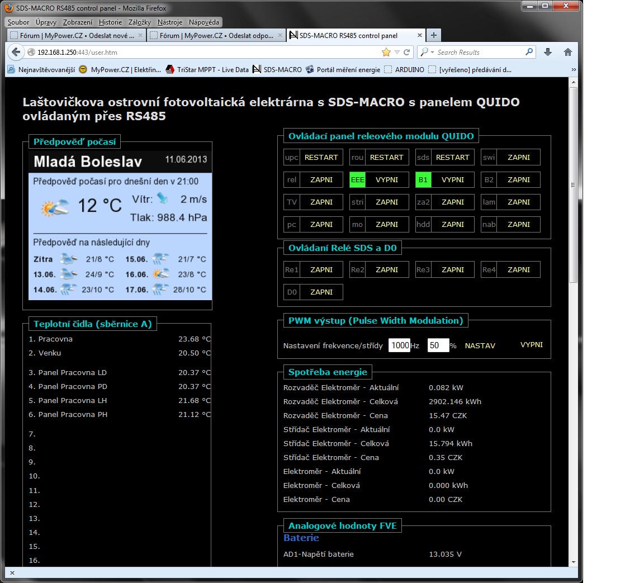Turn off the green EEE relay via VYPNI
644x583 pixels.
coord(387,180)
